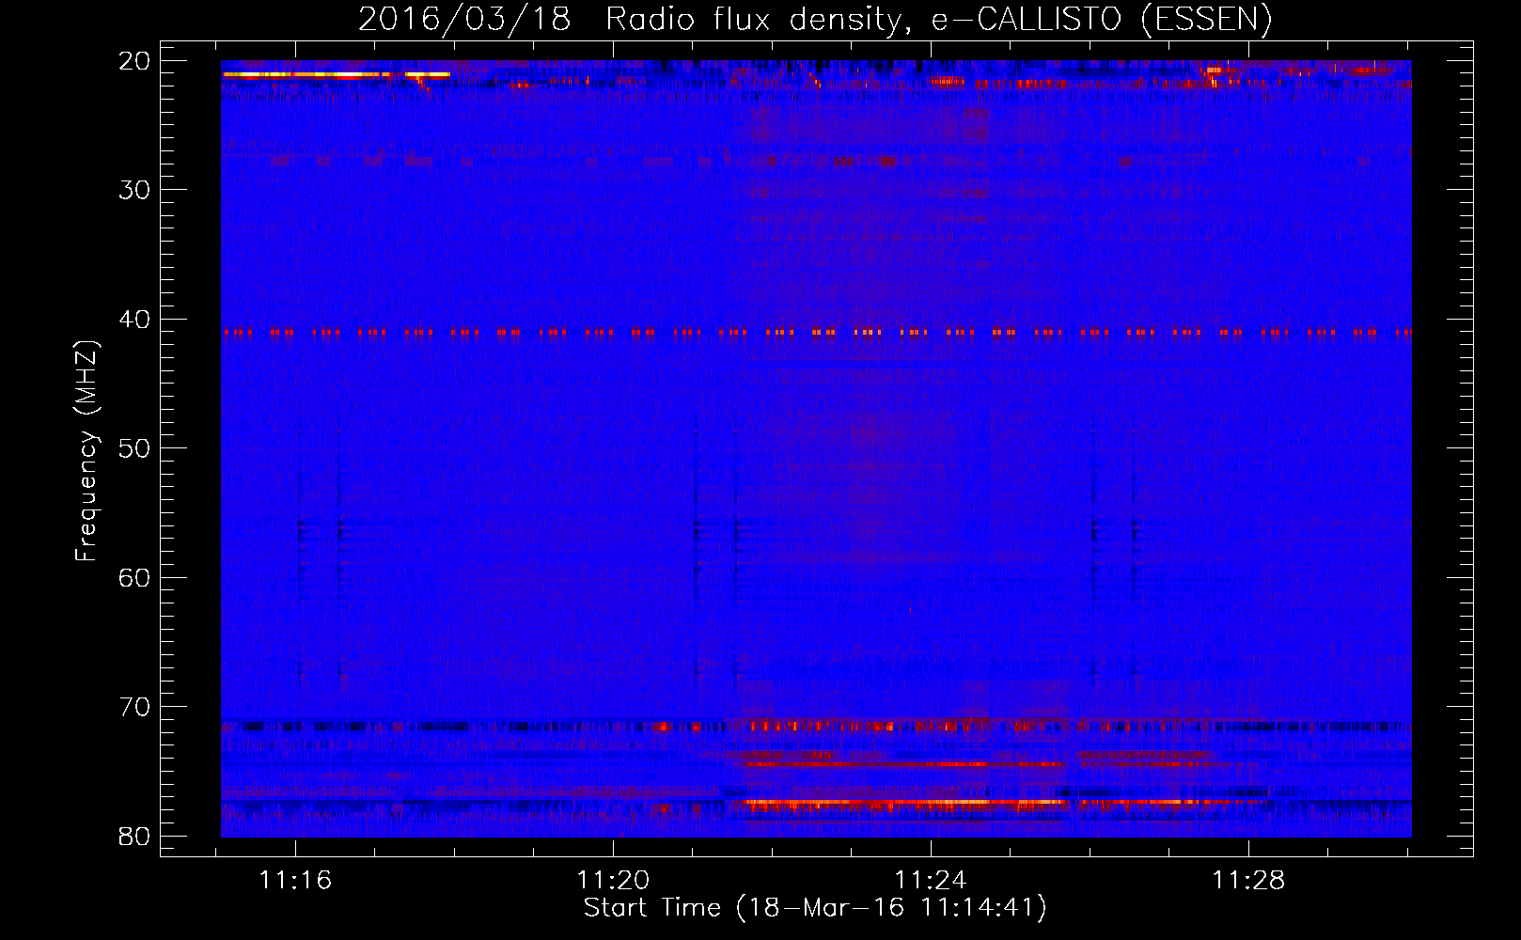Click the plot title '2016/03/18 Radio flux density, e-CALLISTO (ESSEN)'
Viewport: 1521px width, 940px height.
[x=815, y=19]
